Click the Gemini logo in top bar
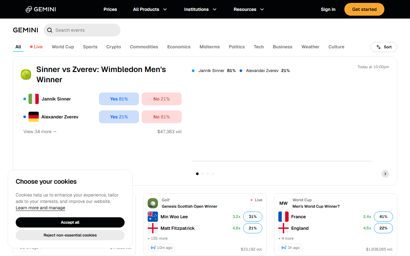The image size is (410, 256). pos(41,9)
